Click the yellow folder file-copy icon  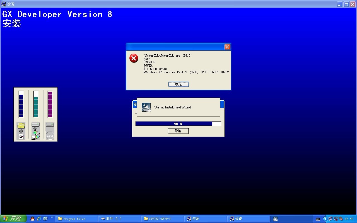point(21,126)
